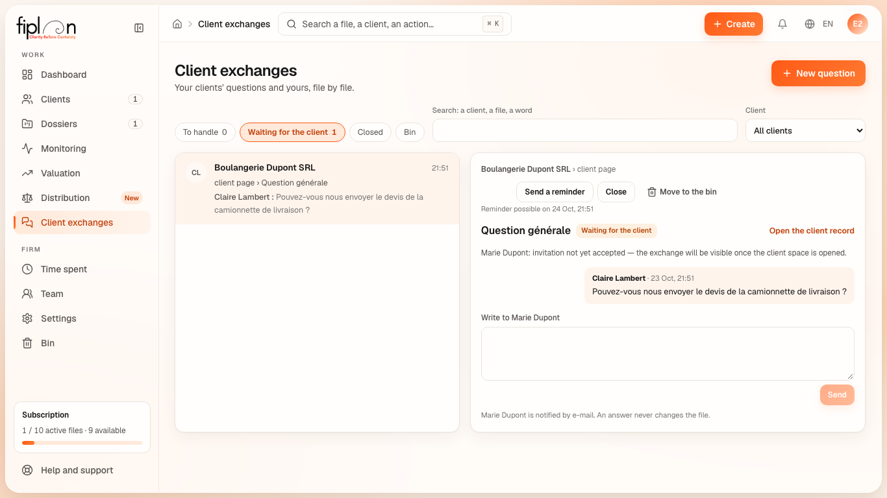
Task: Click the Monitoring pulse icon
Action: (x=27, y=148)
